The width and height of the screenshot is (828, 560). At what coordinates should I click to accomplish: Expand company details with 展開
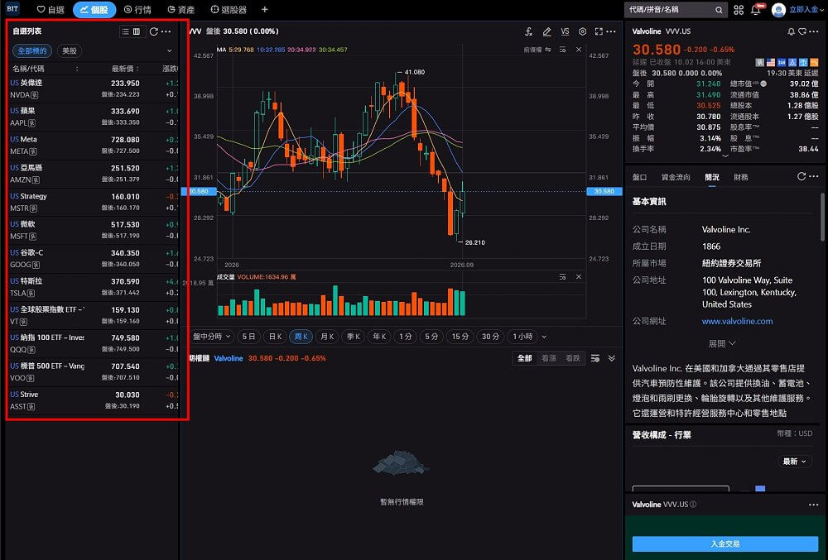pyautogui.click(x=722, y=344)
